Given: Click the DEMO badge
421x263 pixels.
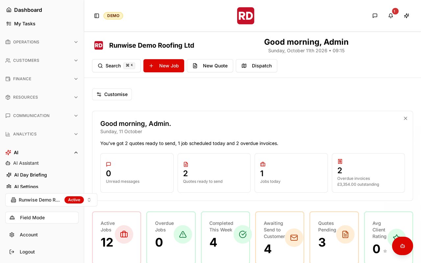Looking at the screenshot, I should coord(113,16).
